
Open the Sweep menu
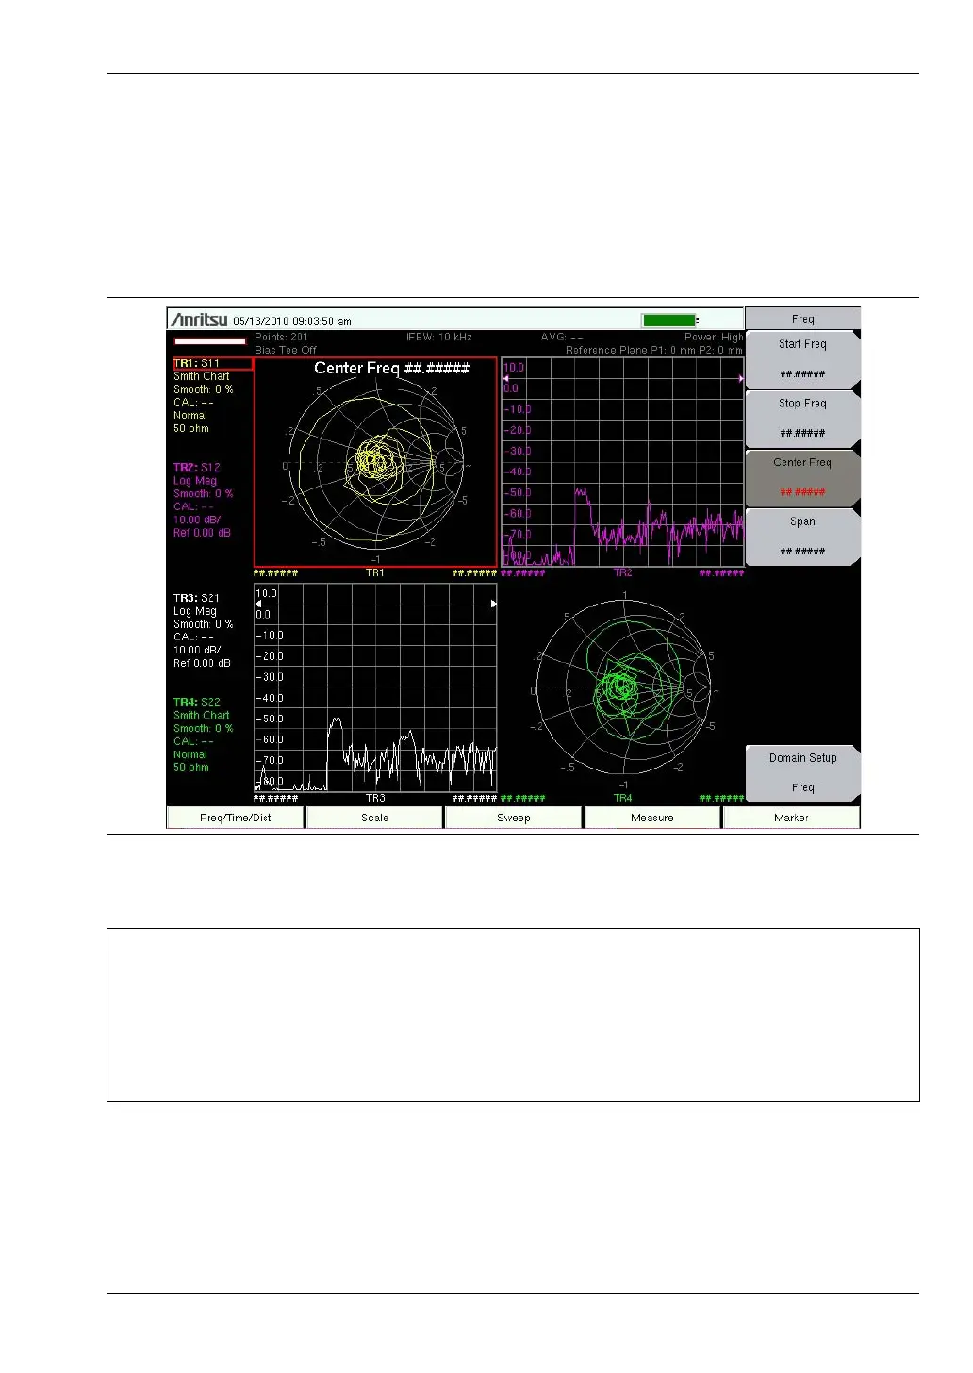coord(513,818)
